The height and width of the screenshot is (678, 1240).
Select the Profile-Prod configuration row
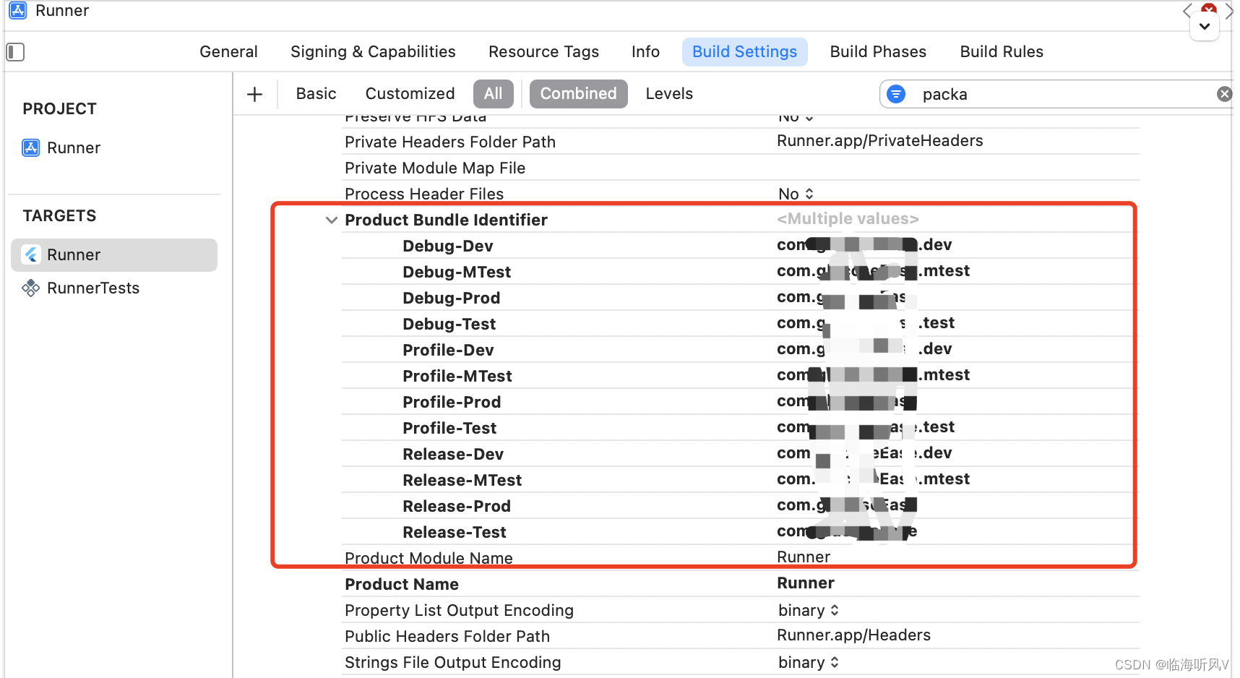740,402
